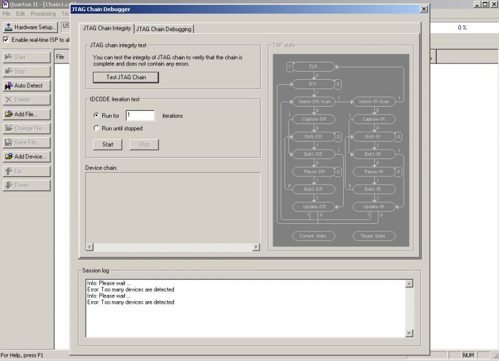
Task: Open the File menu in Quartus
Action: click(6, 14)
